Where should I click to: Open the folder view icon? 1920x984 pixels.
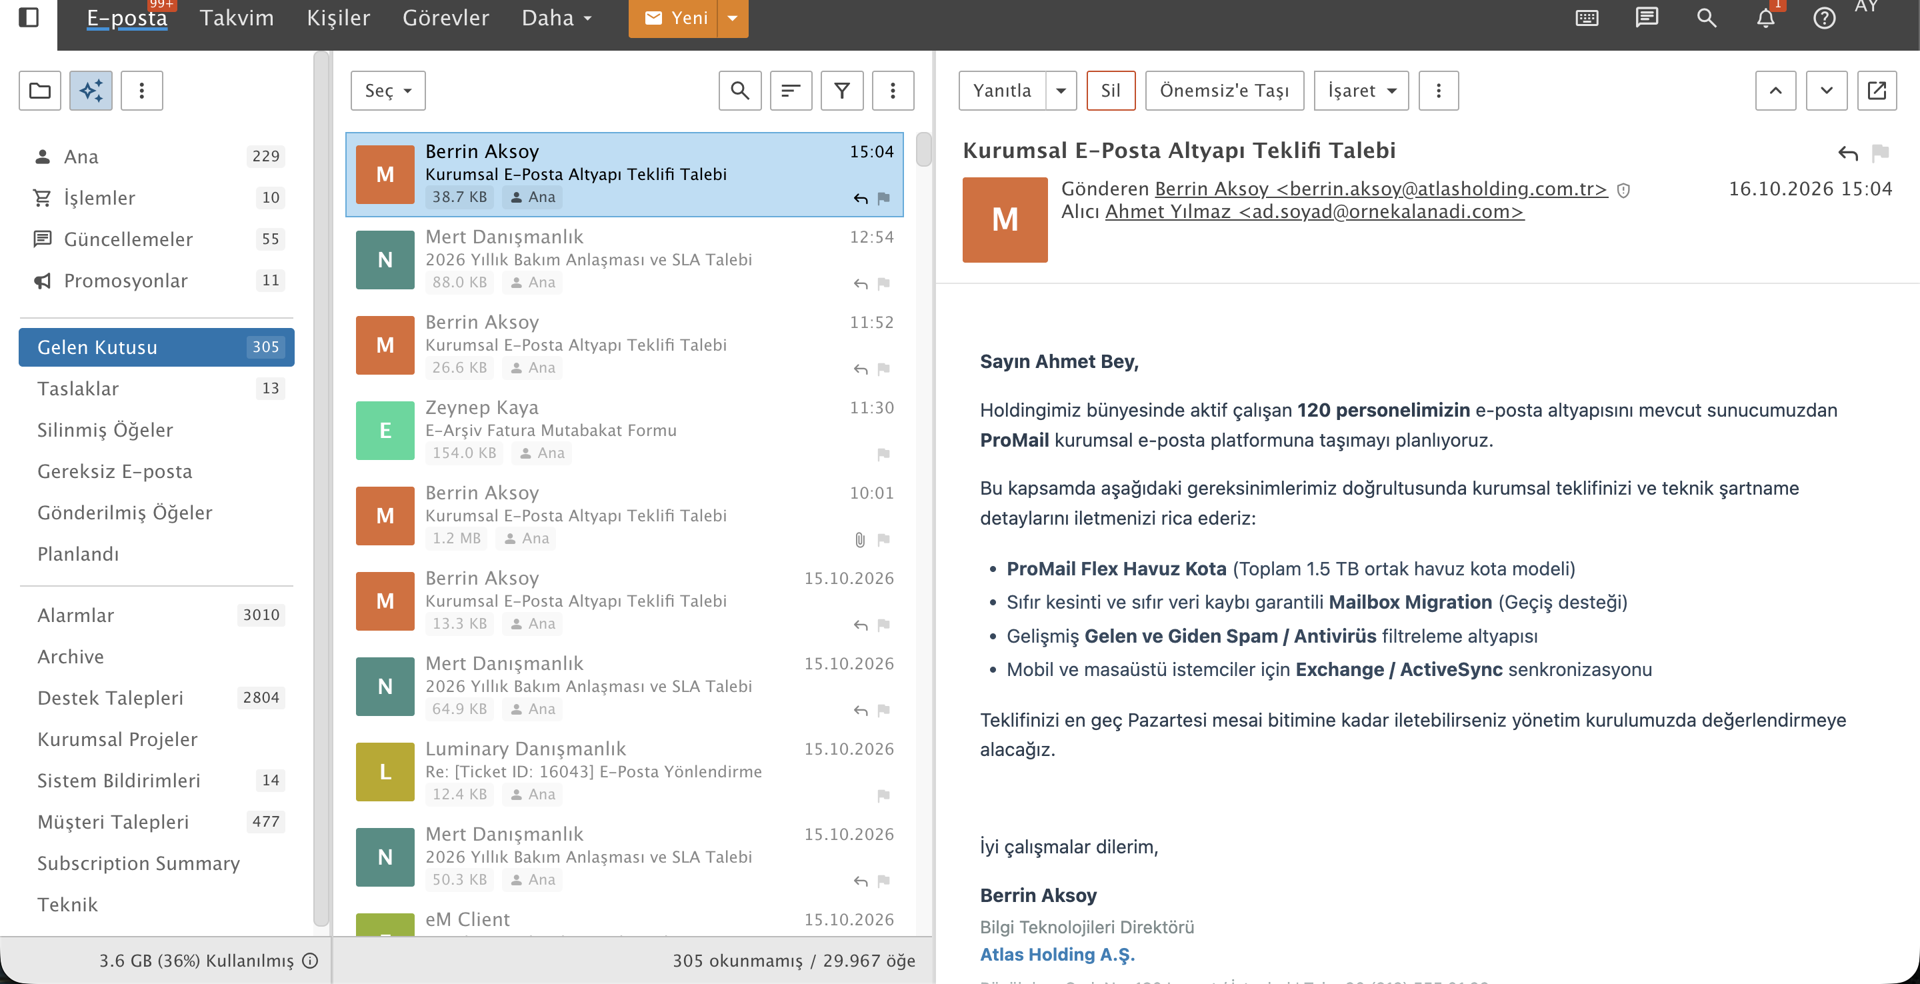[39, 91]
